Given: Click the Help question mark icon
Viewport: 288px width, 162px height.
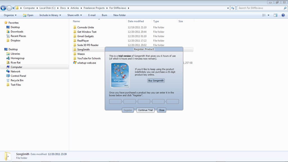Looking at the screenshot, I should 283,15.
